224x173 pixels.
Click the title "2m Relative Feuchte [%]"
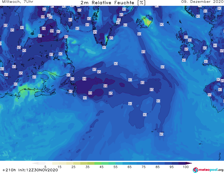(113, 3)
